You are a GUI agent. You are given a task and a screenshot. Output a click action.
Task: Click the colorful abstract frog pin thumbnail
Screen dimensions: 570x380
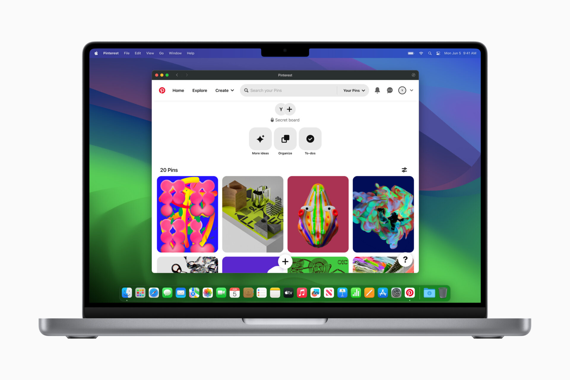[x=318, y=213]
